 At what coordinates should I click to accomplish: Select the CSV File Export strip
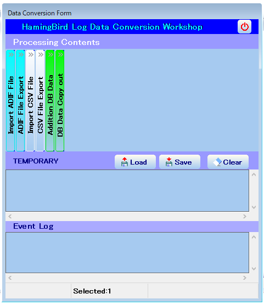(40, 100)
